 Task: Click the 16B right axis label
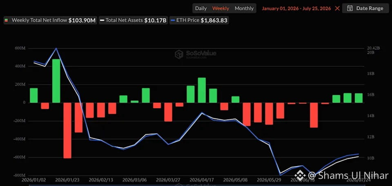click(x=370, y=95)
